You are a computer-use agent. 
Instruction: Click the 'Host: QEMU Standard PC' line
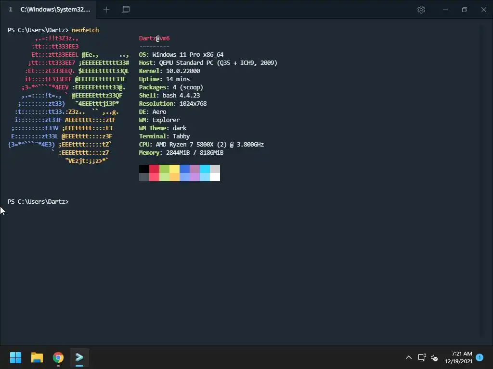pos(208,63)
